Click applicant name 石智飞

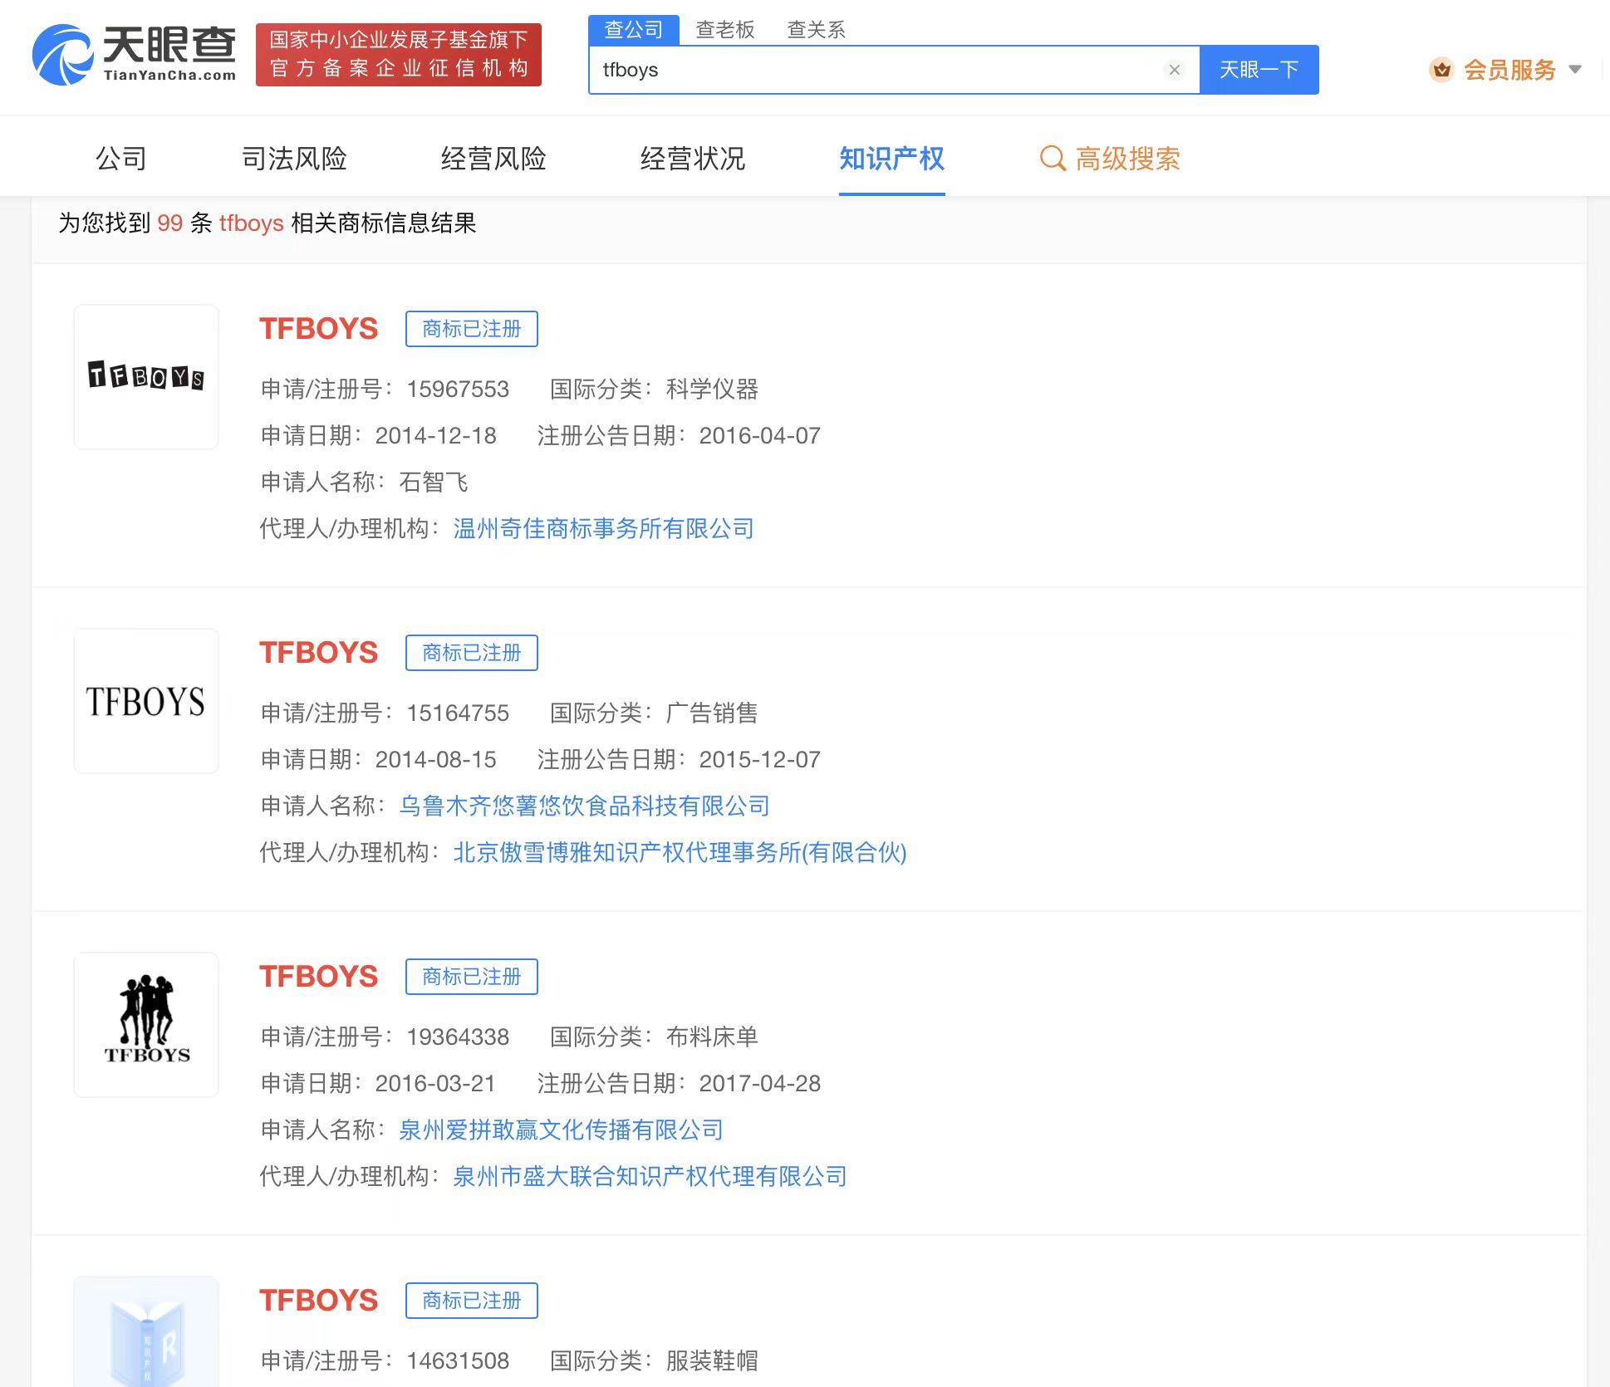pos(434,482)
